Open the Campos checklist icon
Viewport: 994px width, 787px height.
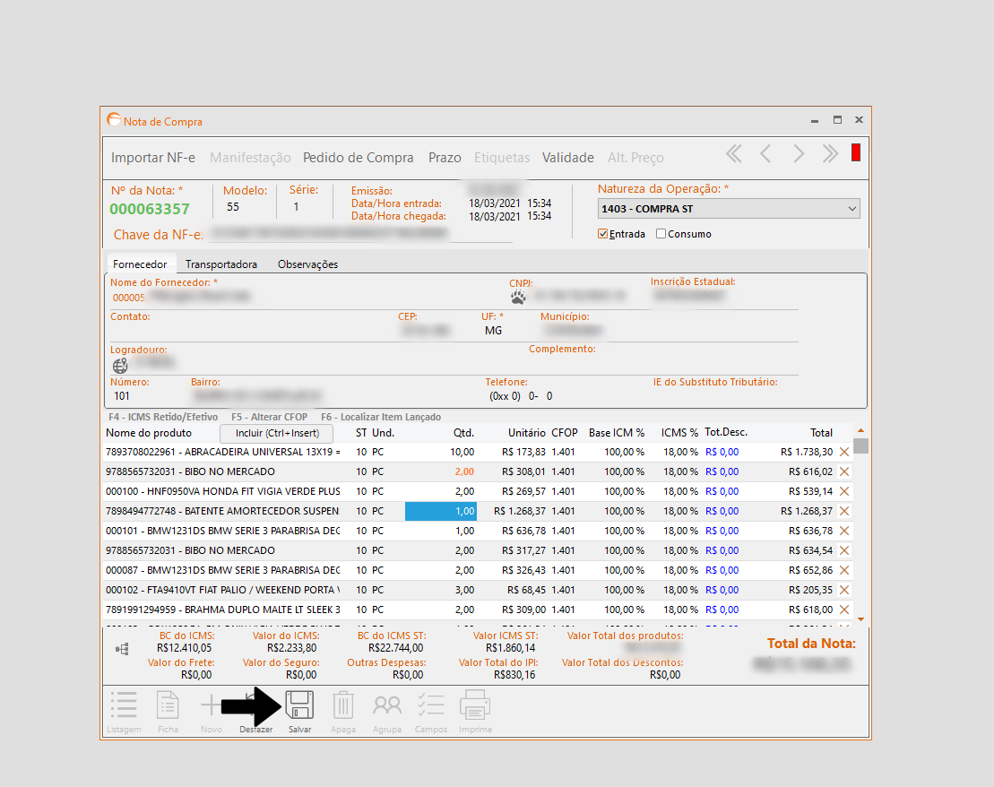click(x=431, y=705)
